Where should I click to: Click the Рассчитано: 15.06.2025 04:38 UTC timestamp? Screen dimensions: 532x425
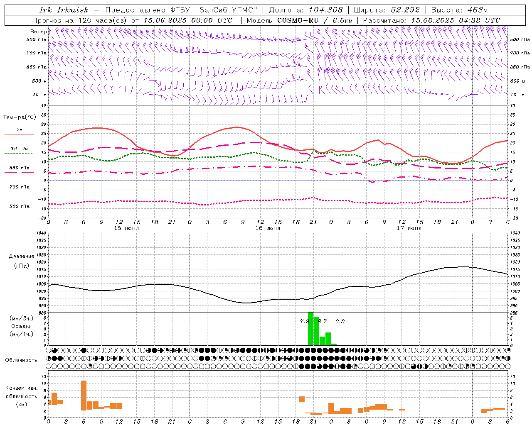431,20
